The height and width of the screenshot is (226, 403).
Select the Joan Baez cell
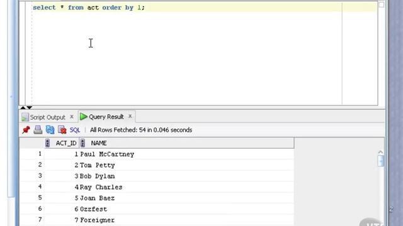186,198
